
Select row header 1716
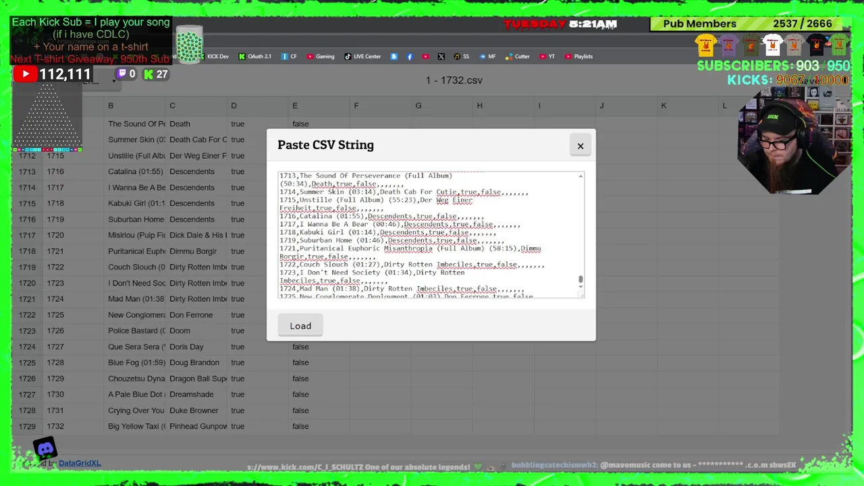coord(27,219)
